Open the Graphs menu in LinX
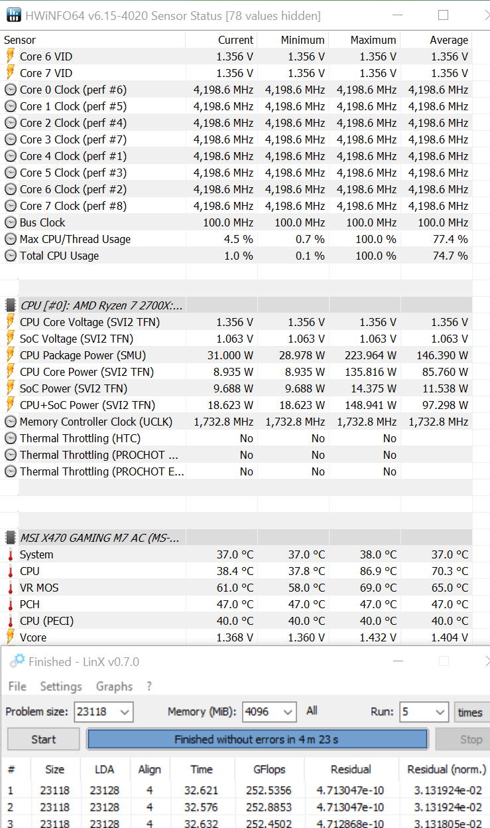 pyautogui.click(x=114, y=687)
